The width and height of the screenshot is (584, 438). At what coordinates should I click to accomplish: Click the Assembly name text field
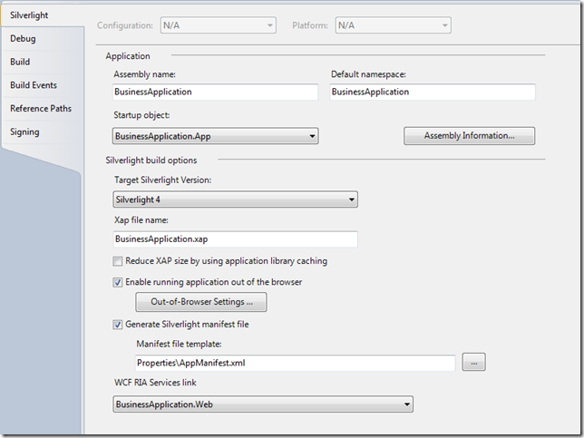[215, 92]
